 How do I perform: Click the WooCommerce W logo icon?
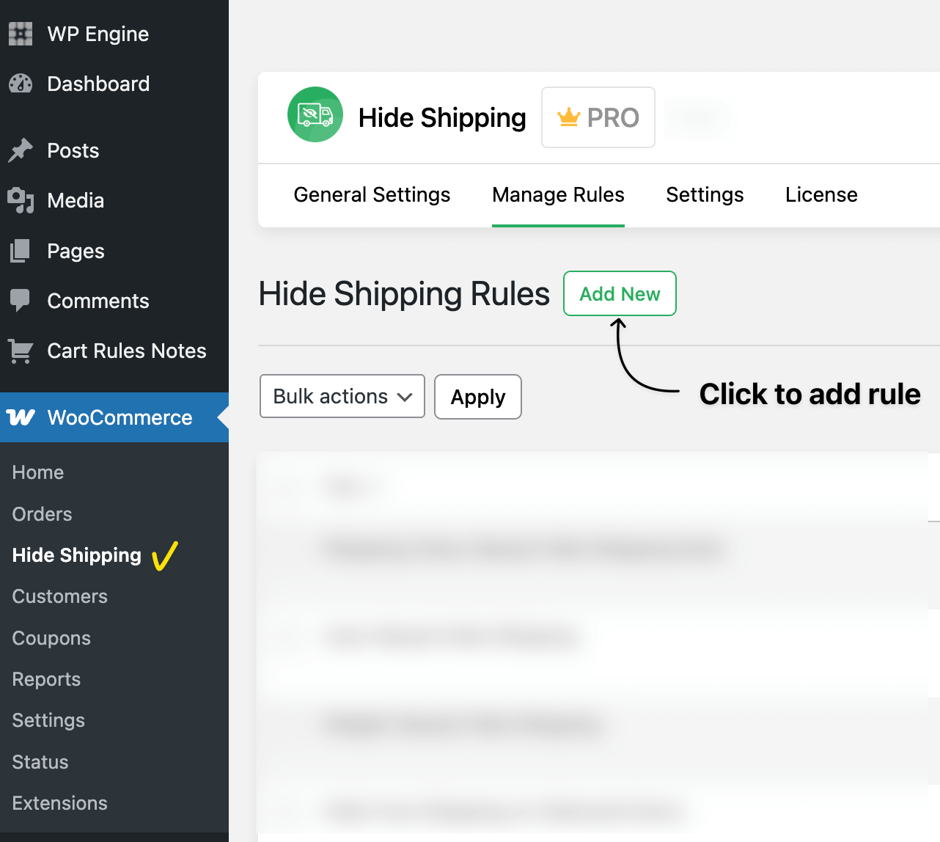pyautogui.click(x=21, y=417)
